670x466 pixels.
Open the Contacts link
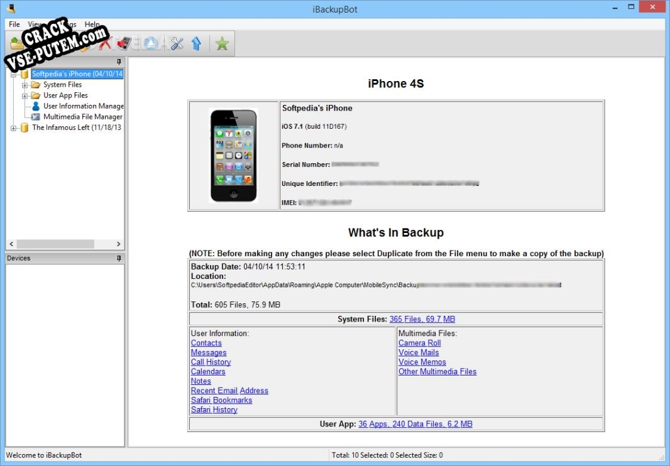(x=206, y=343)
